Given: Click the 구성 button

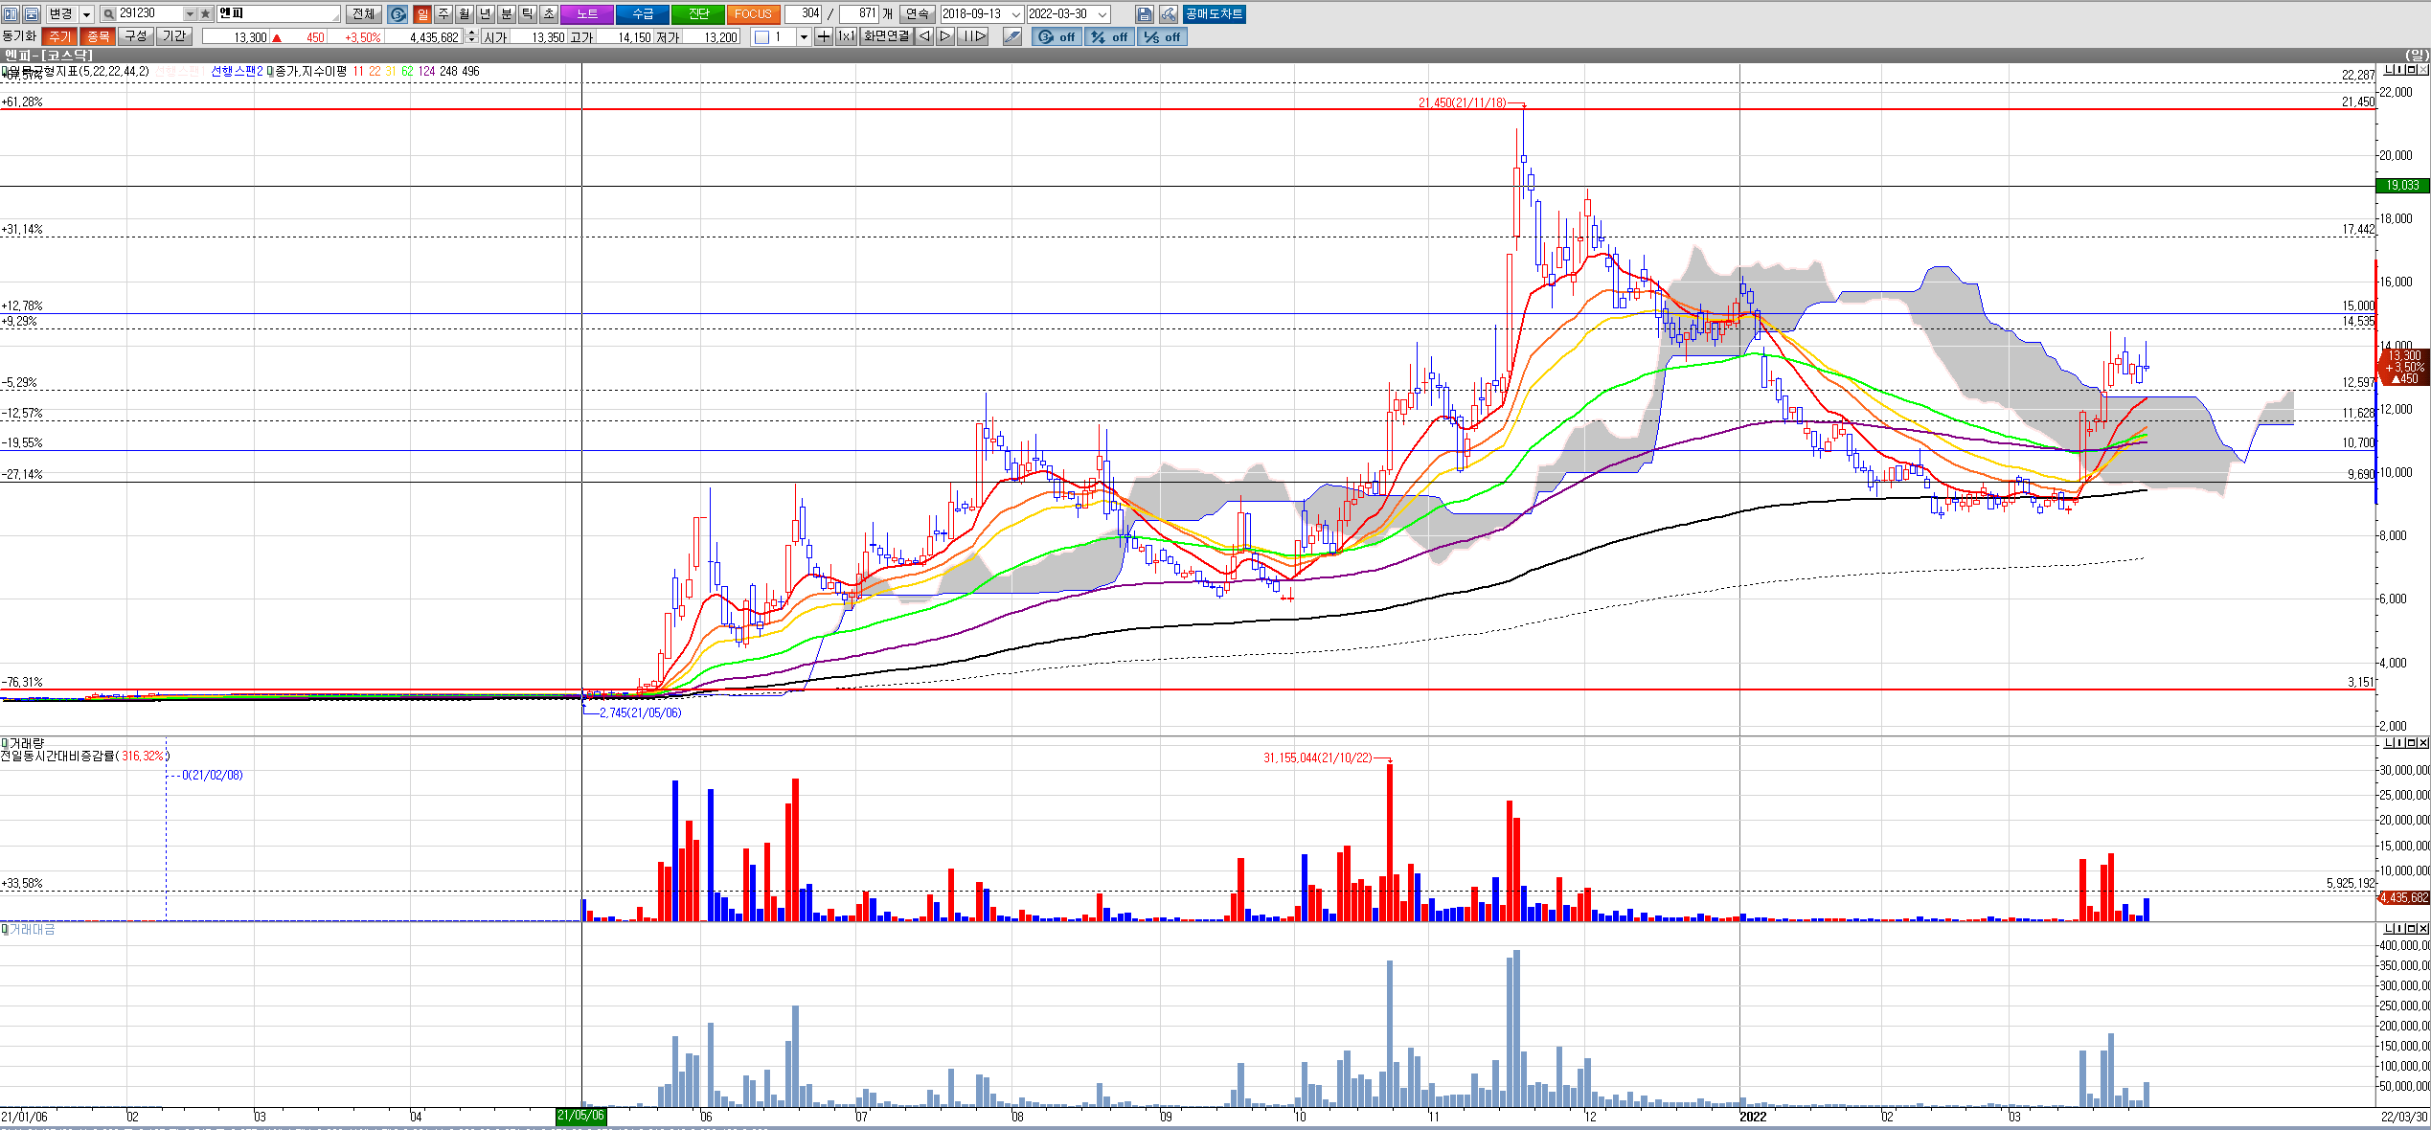Looking at the screenshot, I should click(136, 36).
